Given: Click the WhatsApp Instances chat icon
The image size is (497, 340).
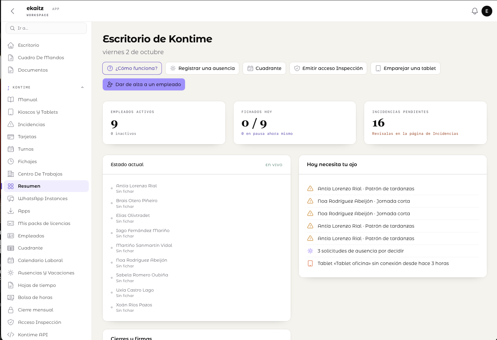Looking at the screenshot, I should pos(11,198).
